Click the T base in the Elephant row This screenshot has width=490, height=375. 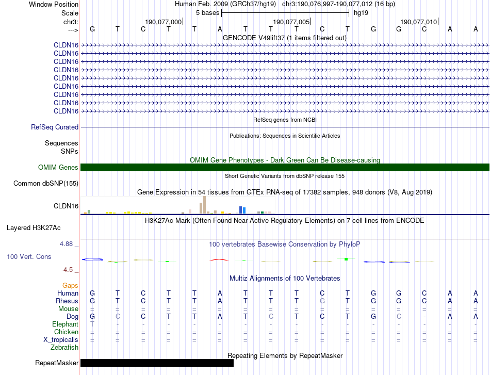pyautogui.click(x=92, y=324)
